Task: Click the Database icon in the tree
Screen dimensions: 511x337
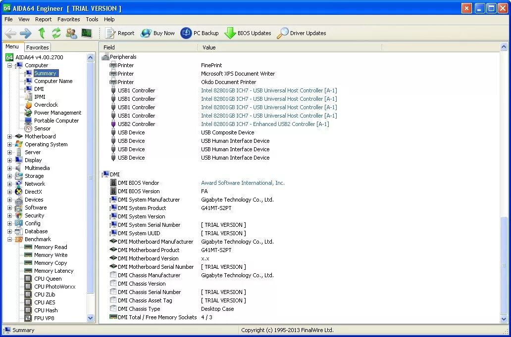Action: pos(19,231)
